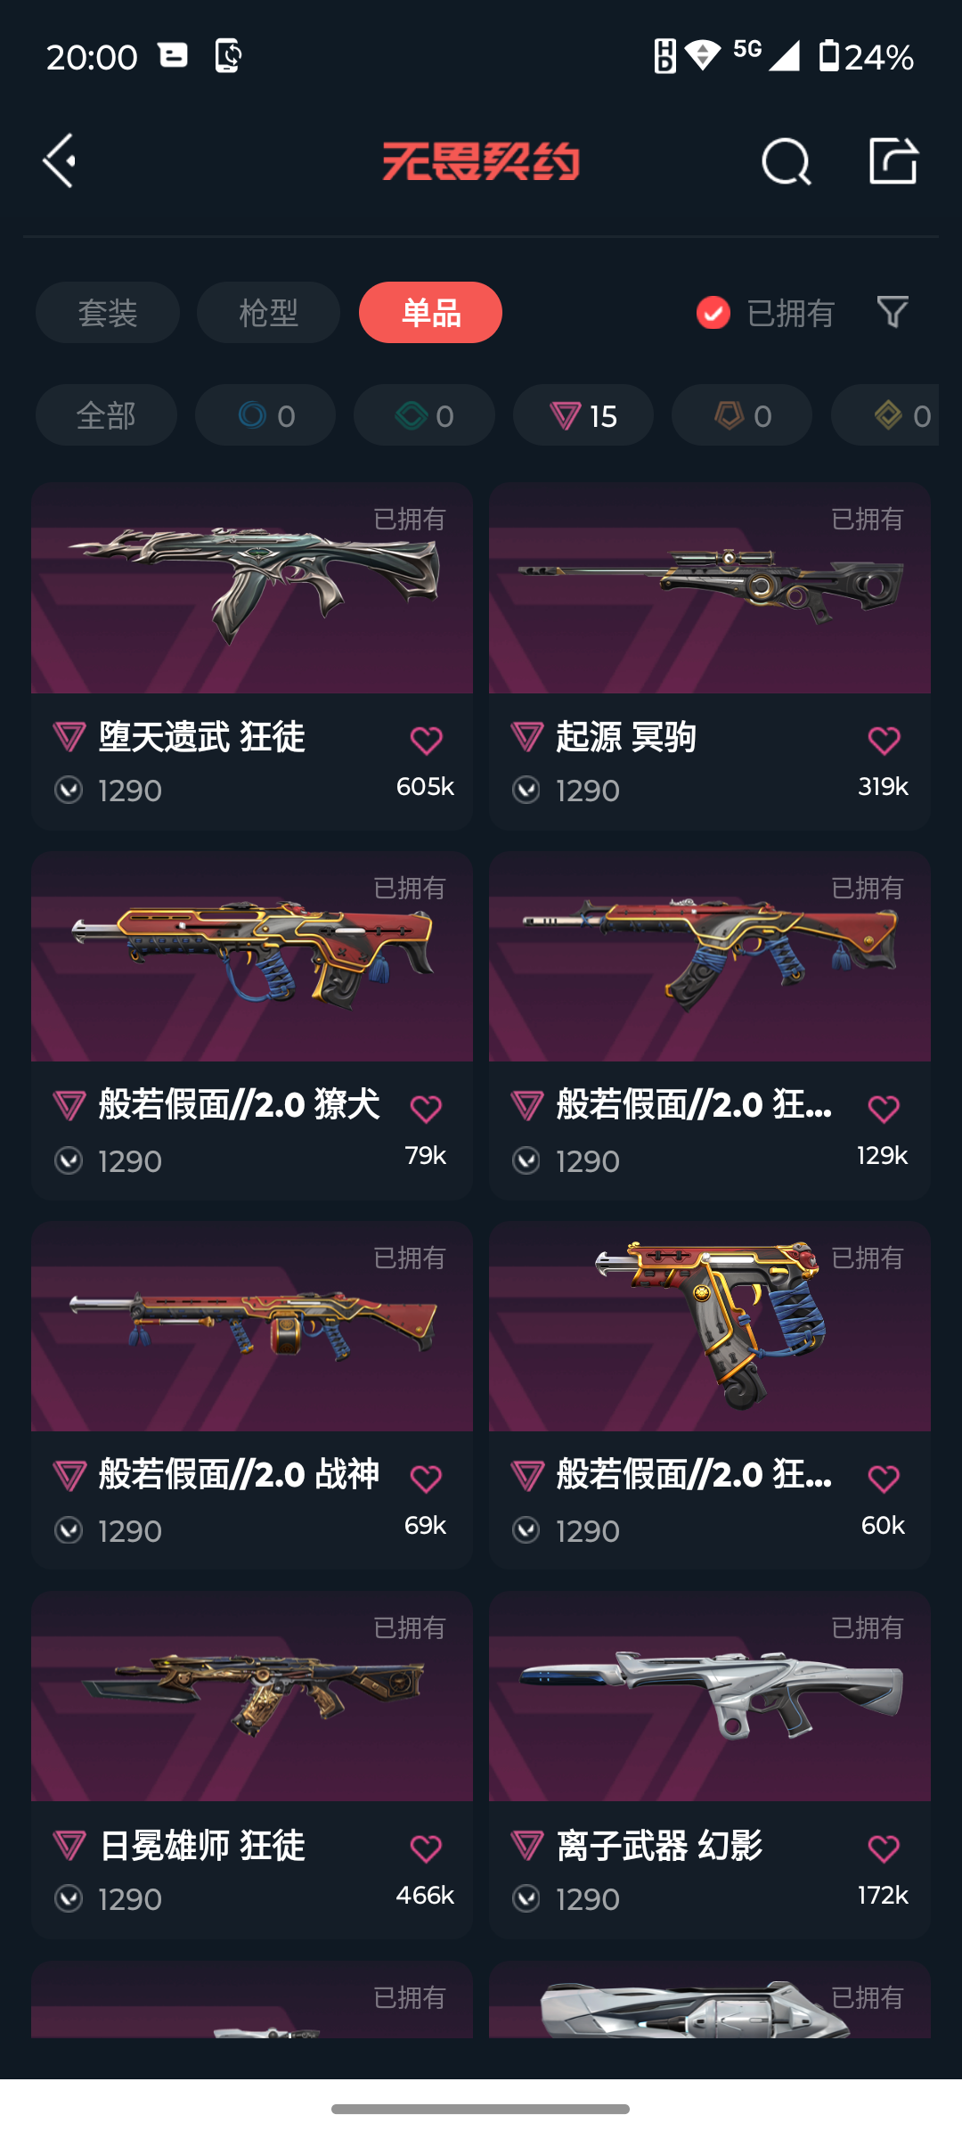
Task: Select the pink triangle tier showing 15
Action: [x=583, y=415]
